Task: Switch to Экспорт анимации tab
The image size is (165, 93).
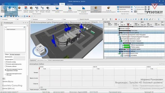Action: (15, 55)
